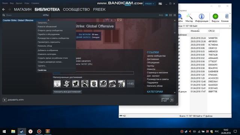Switch Steam library to grid view icon

click(x=175, y=15)
